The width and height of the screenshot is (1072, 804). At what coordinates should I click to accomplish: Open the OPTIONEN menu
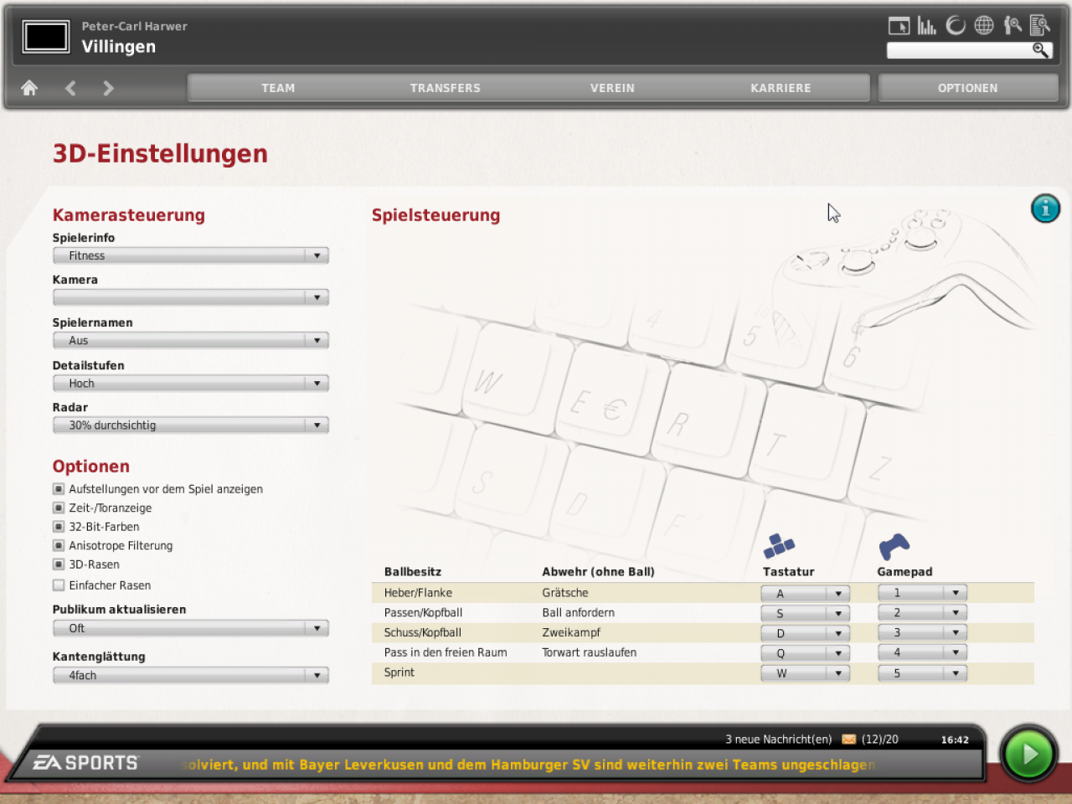click(968, 88)
